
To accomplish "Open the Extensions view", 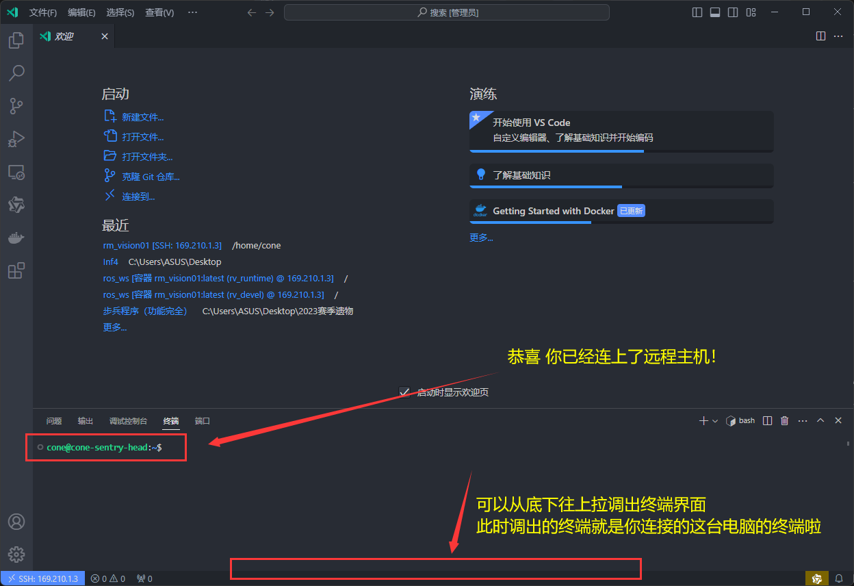I will pos(16,270).
